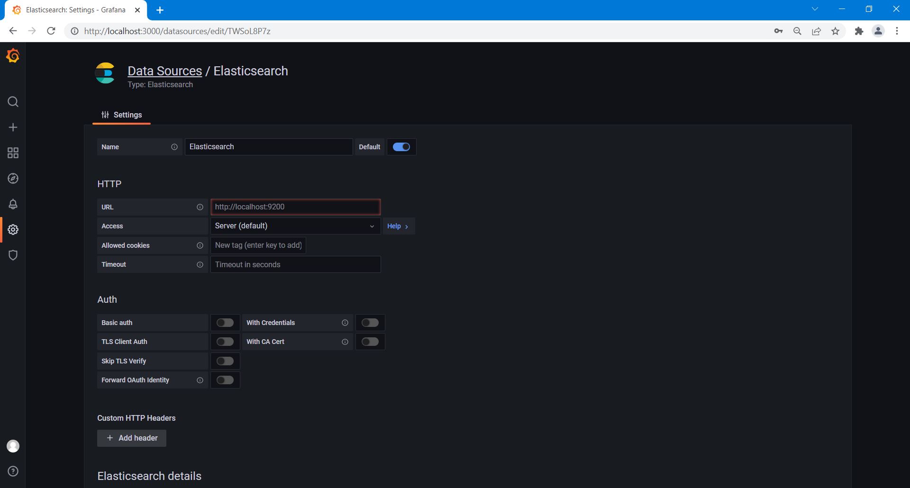The height and width of the screenshot is (488, 910).
Task: Open Chrome tab search dropdown arrow
Action: [x=815, y=9]
